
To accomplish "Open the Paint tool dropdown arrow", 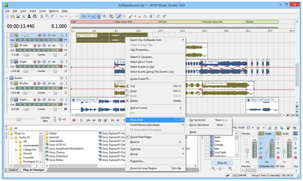I will [x=135, y=16].
